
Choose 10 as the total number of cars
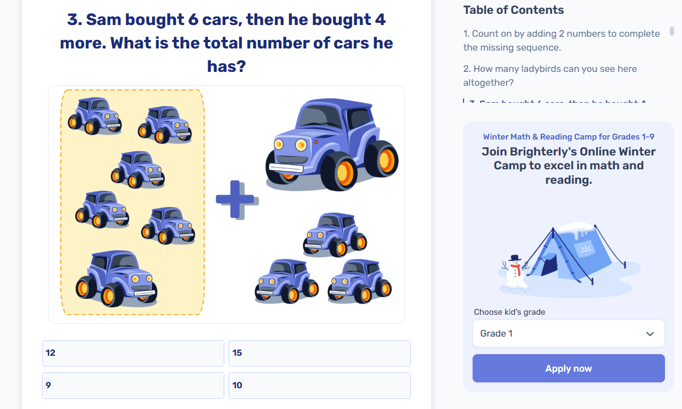pos(319,385)
